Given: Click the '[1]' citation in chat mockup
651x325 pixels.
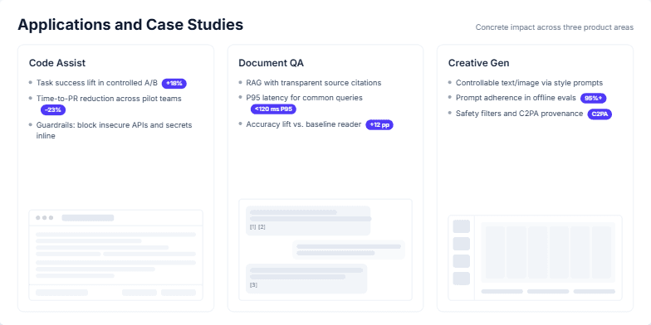Looking at the screenshot, I should (252, 227).
